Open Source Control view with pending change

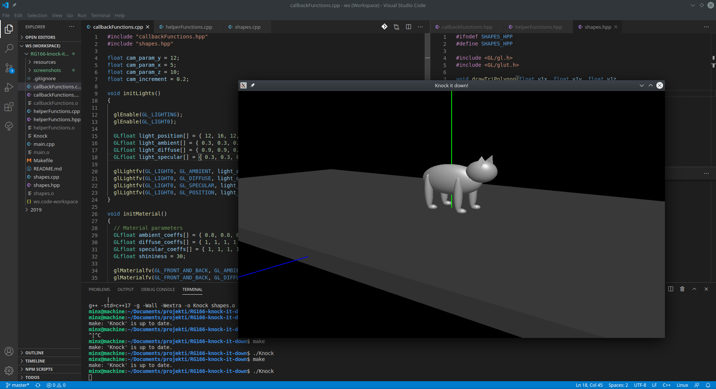[9, 68]
